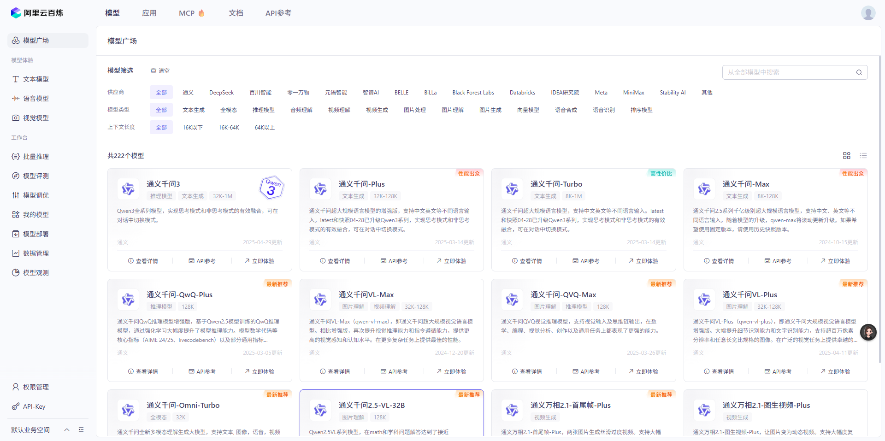
Task: Click 立即体验 on 通义千问-Max
Action: click(x=835, y=261)
